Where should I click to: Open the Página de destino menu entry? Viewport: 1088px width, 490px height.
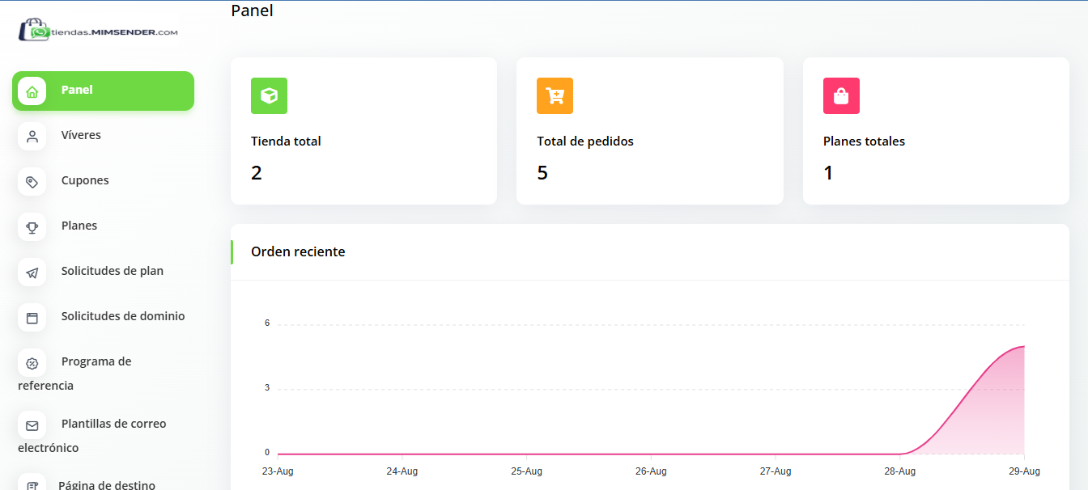pos(107,485)
